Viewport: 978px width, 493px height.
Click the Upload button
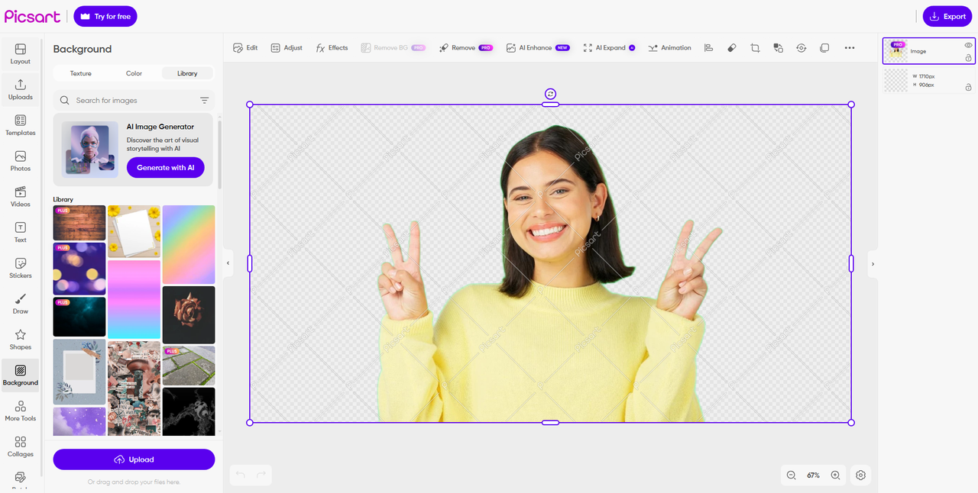pos(134,459)
